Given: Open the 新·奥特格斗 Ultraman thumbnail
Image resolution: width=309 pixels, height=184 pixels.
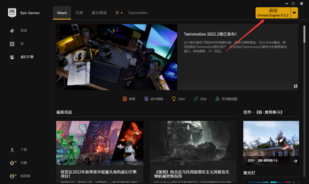Looking at the screenshot, I should 271,143.
